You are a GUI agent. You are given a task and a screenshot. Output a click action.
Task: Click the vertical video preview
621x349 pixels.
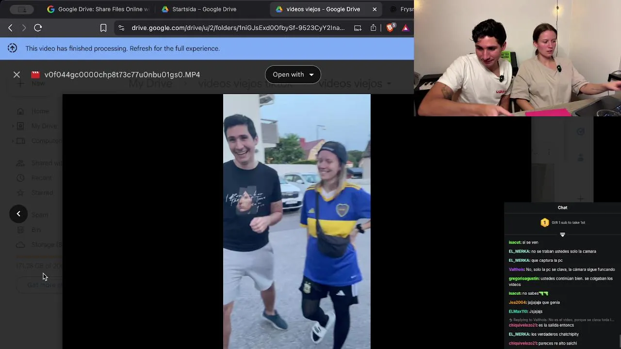point(296,222)
